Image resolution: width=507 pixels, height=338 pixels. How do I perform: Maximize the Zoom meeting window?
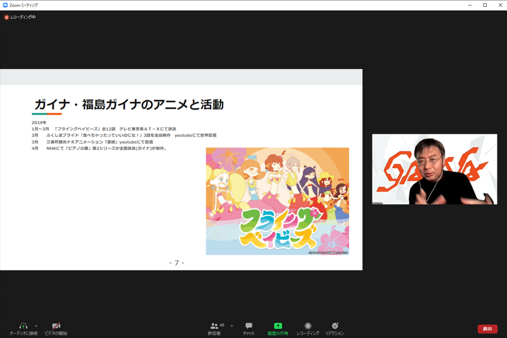click(x=485, y=5)
